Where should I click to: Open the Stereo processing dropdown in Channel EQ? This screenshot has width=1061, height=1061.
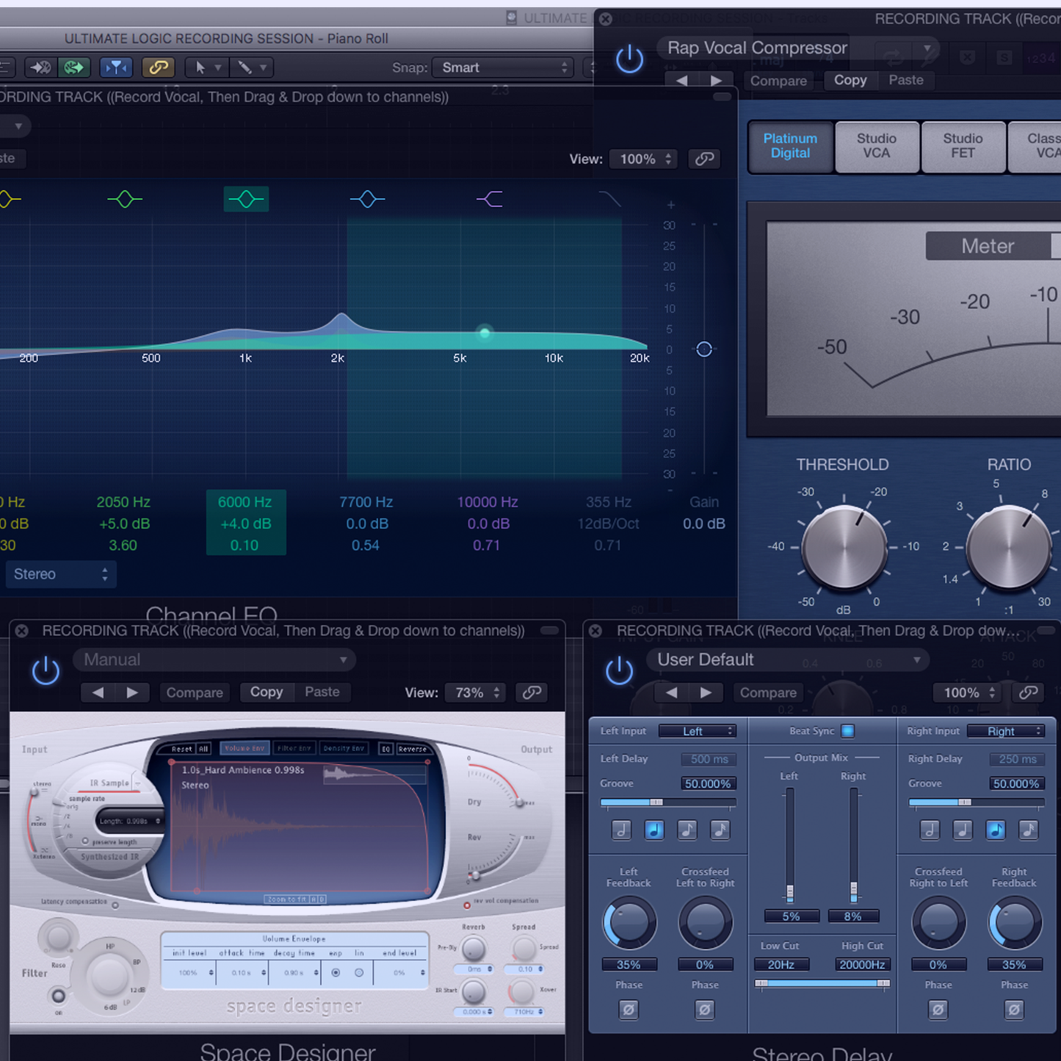pos(60,574)
